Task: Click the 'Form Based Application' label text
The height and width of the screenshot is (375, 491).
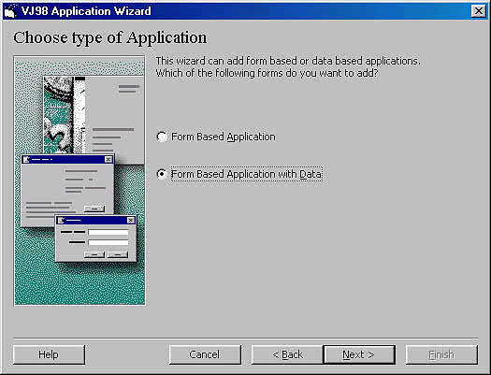Action: tap(224, 137)
